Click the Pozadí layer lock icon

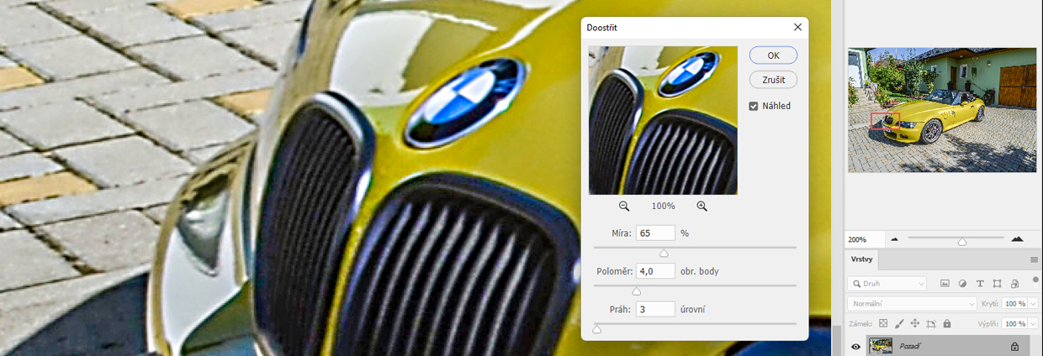click(x=1014, y=346)
